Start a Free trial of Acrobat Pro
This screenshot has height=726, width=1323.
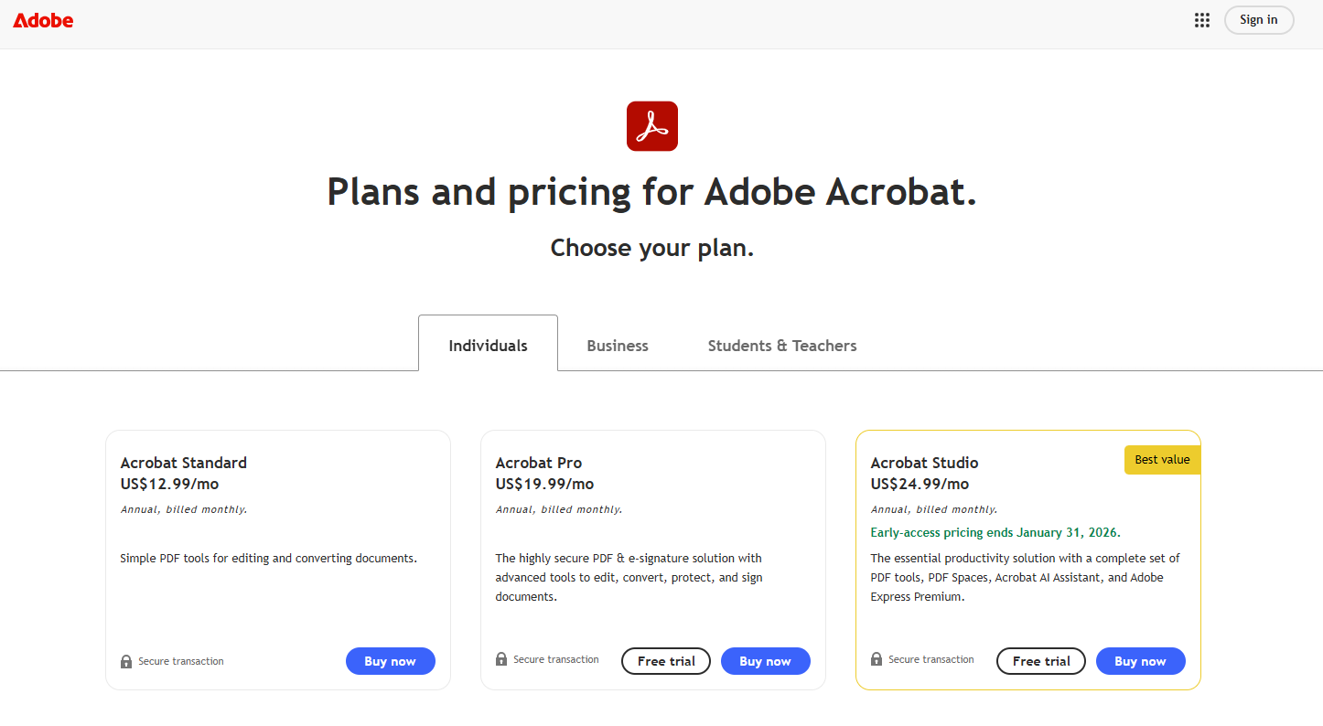point(665,660)
